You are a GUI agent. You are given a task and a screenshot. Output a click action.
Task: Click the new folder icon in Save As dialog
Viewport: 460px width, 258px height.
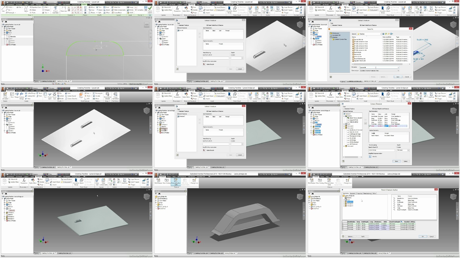388,34
